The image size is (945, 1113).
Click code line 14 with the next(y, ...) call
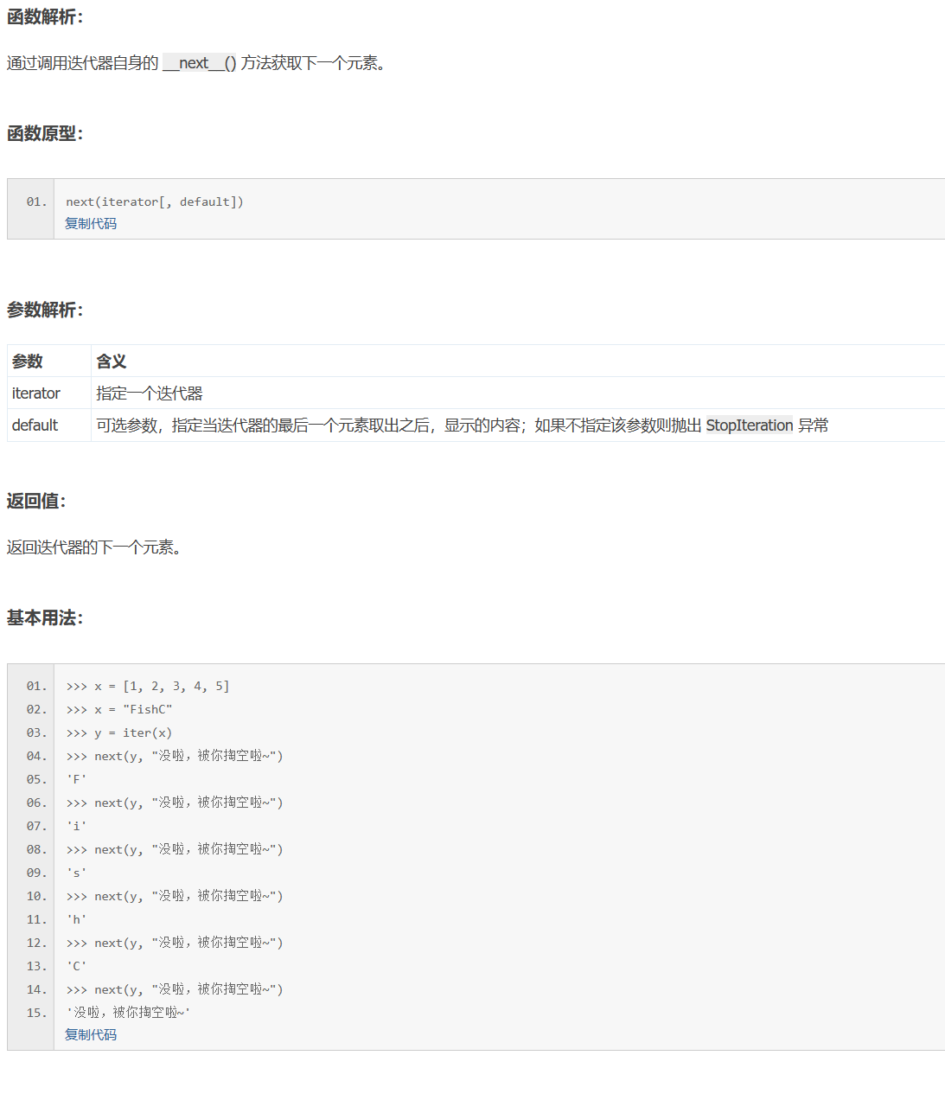point(175,989)
